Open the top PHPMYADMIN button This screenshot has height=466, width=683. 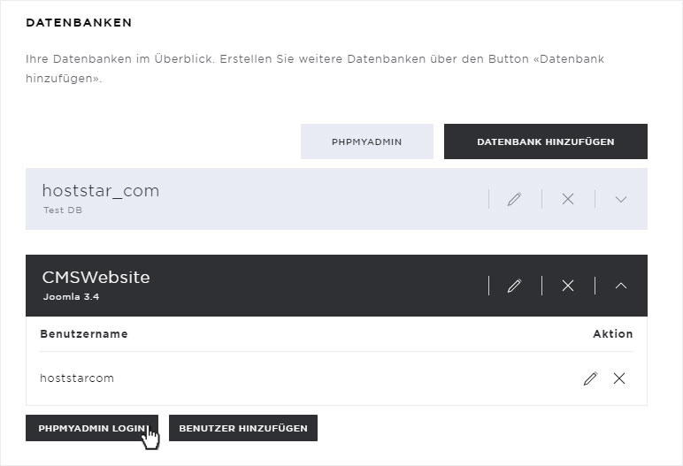[x=367, y=141]
